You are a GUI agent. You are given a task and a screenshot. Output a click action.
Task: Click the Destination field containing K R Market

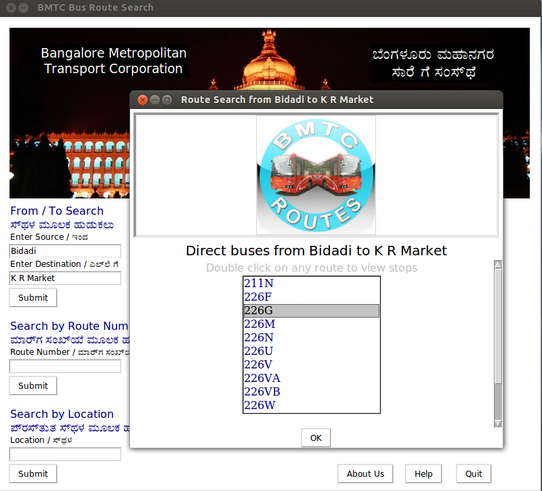click(x=65, y=278)
